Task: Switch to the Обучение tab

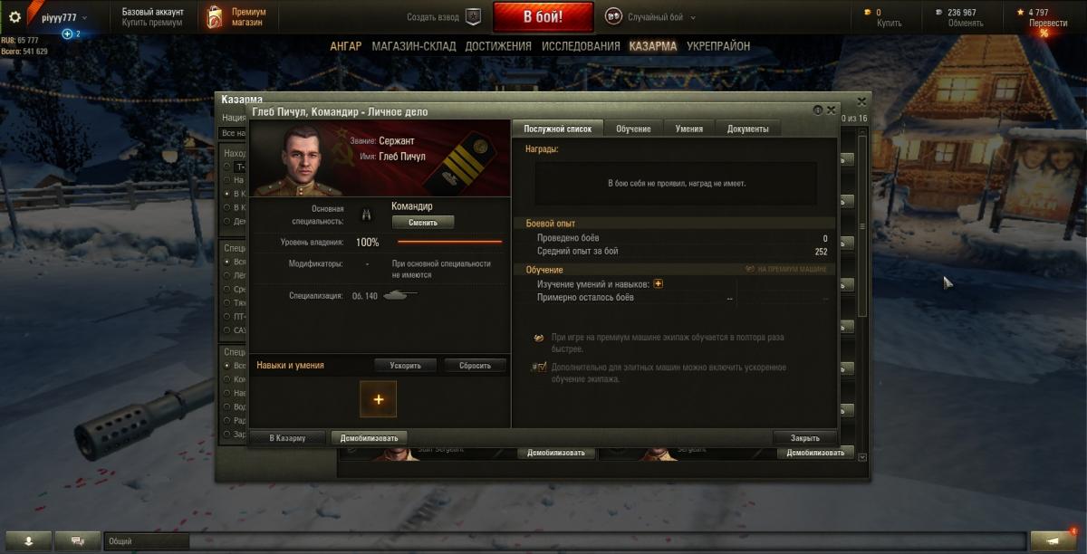Action: point(633,129)
